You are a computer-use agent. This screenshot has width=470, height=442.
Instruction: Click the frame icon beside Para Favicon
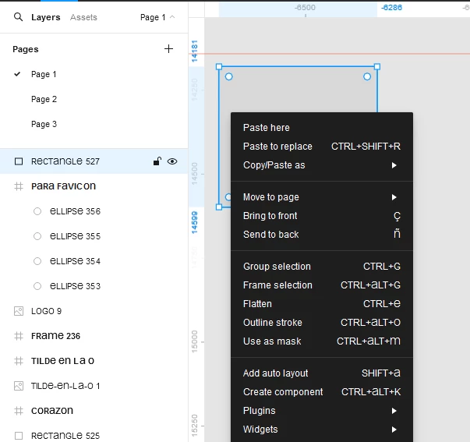tap(19, 186)
